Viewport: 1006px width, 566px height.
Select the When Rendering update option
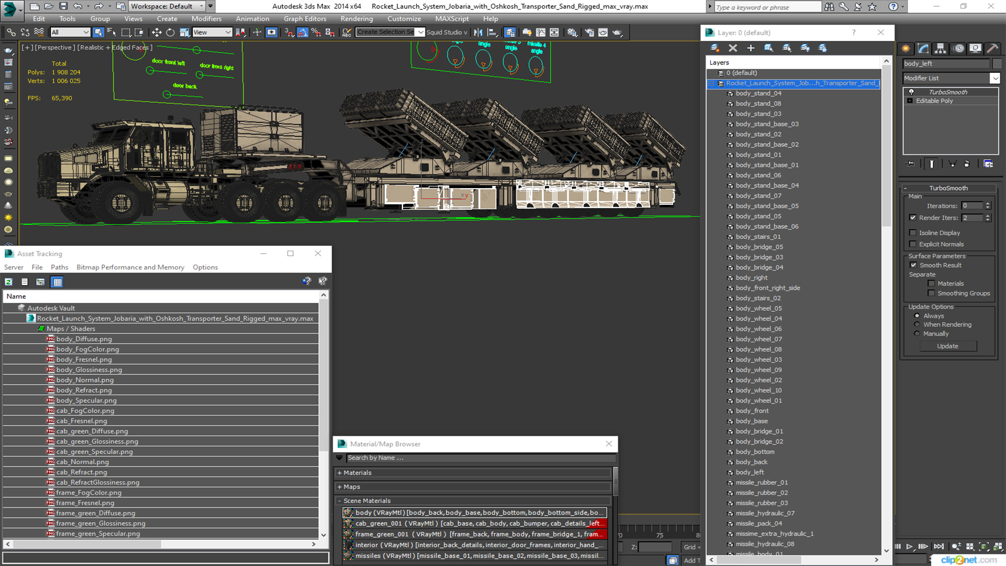pos(917,325)
